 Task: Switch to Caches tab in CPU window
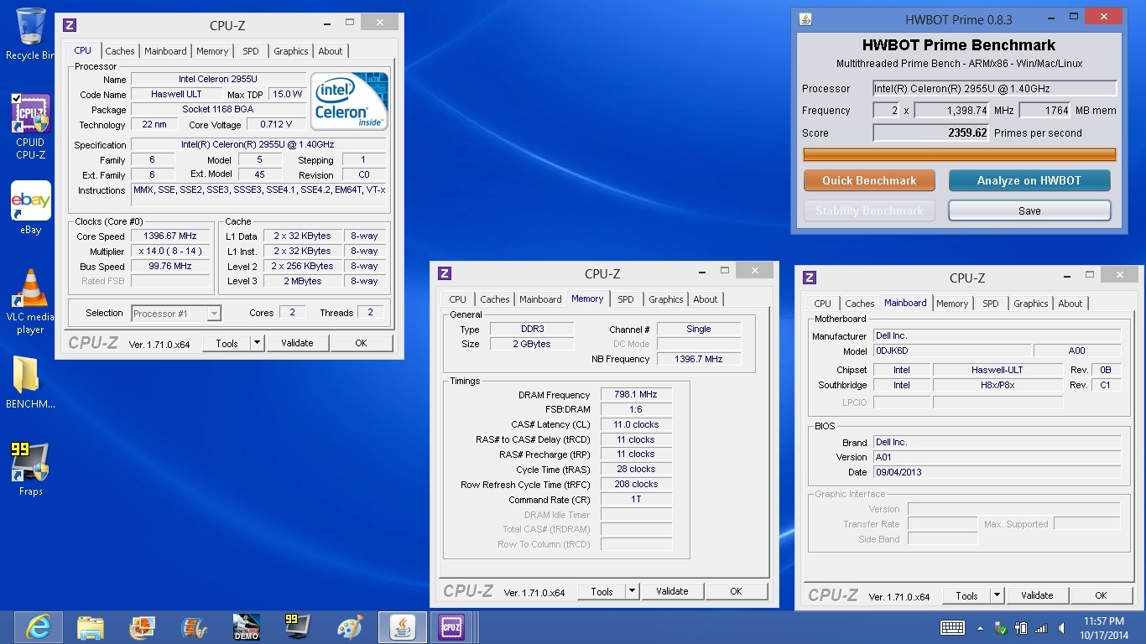pos(120,51)
